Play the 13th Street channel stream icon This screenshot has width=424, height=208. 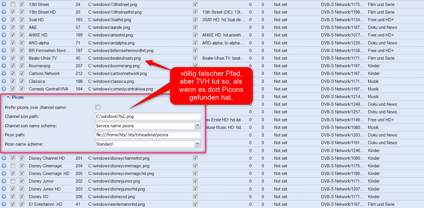pyautogui.click(x=4, y=5)
